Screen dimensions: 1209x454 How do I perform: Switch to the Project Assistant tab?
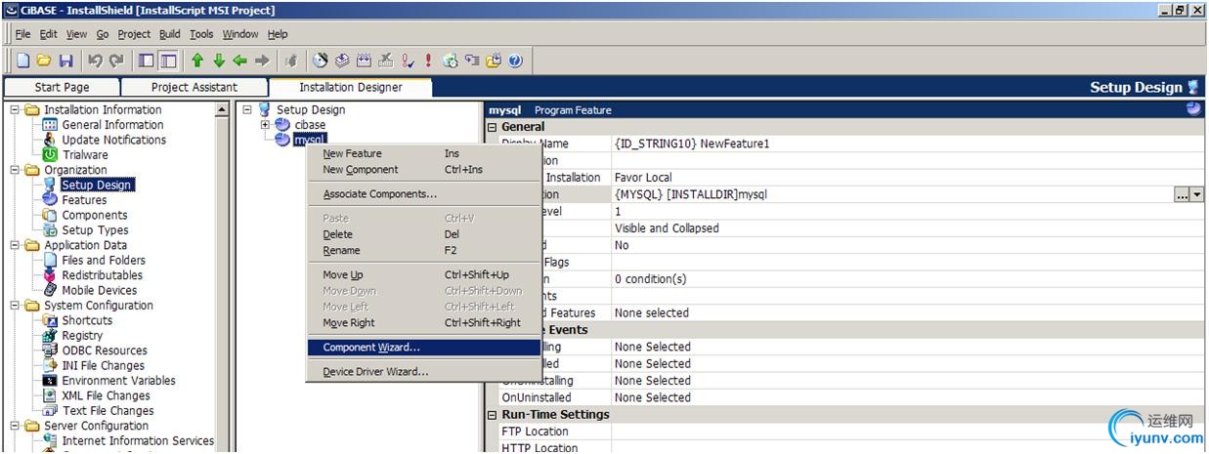coord(194,87)
